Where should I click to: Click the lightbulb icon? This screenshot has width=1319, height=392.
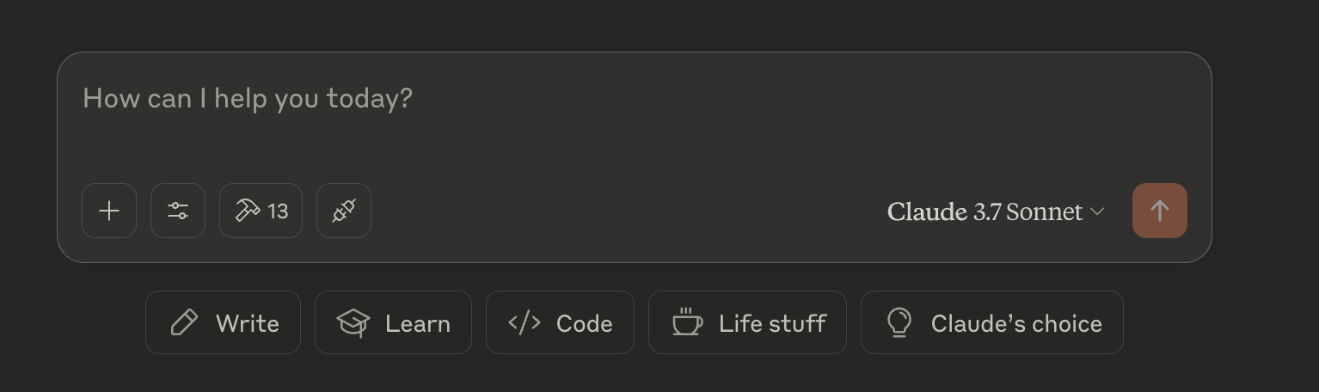[899, 322]
